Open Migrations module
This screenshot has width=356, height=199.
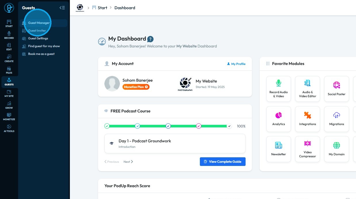click(336, 119)
